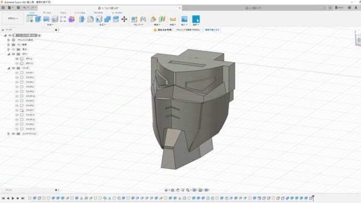Image resolution: width=361 pixels, height=203 pixels.
Task: Hide the first body under ボディ
Action: coord(17,59)
